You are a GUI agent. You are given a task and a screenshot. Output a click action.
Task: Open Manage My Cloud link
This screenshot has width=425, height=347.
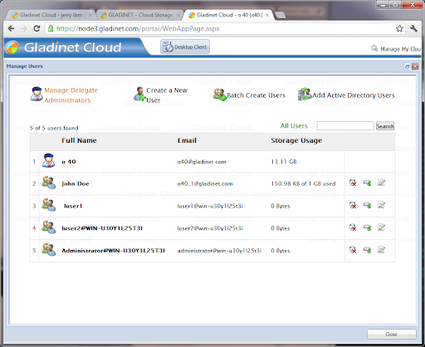[x=396, y=49]
